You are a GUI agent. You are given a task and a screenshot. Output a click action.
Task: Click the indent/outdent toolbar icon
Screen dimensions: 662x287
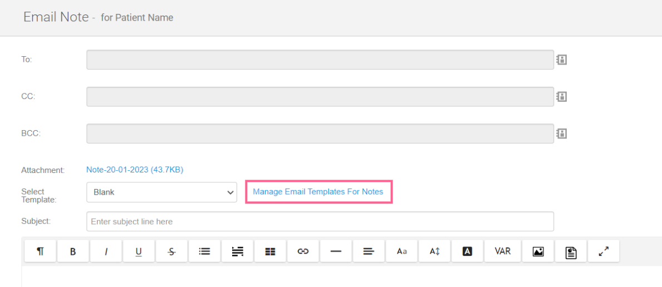pos(237,251)
